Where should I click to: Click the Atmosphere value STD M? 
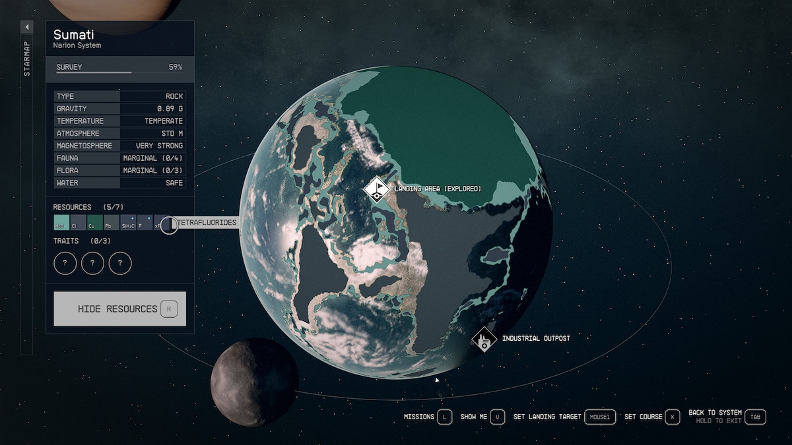click(172, 133)
